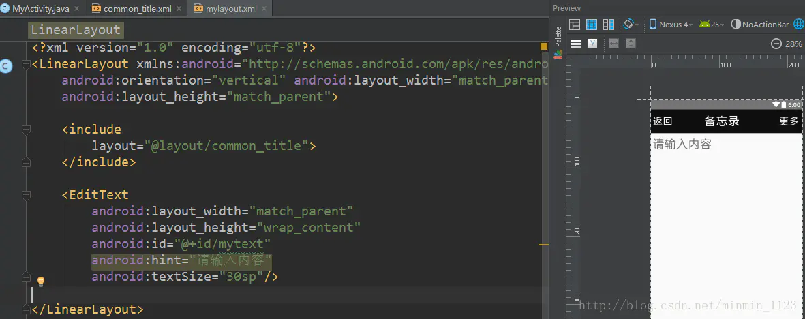Screen dimensions: 805x319
Task: Click 更多 in the preview title bar
Action: click(x=789, y=121)
